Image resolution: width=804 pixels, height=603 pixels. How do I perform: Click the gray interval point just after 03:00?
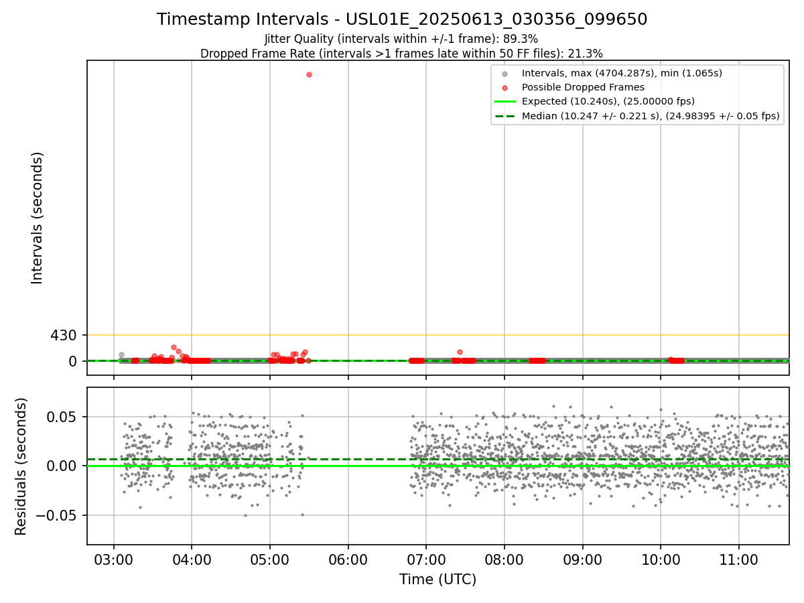(x=121, y=354)
